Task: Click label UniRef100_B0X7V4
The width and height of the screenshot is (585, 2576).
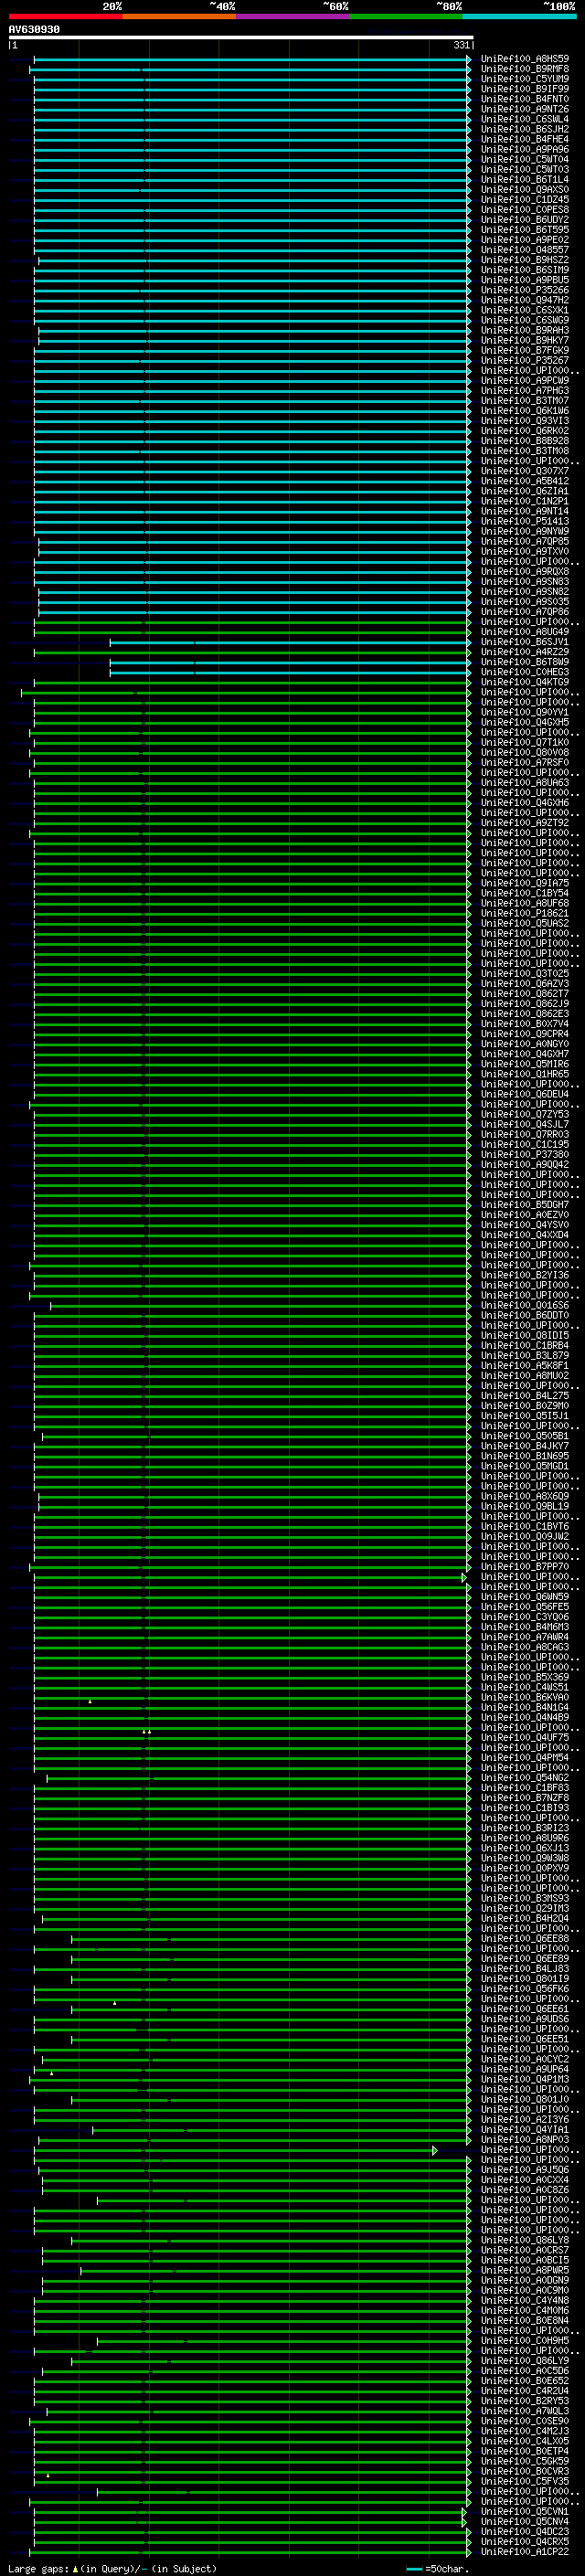Action: point(524,1024)
